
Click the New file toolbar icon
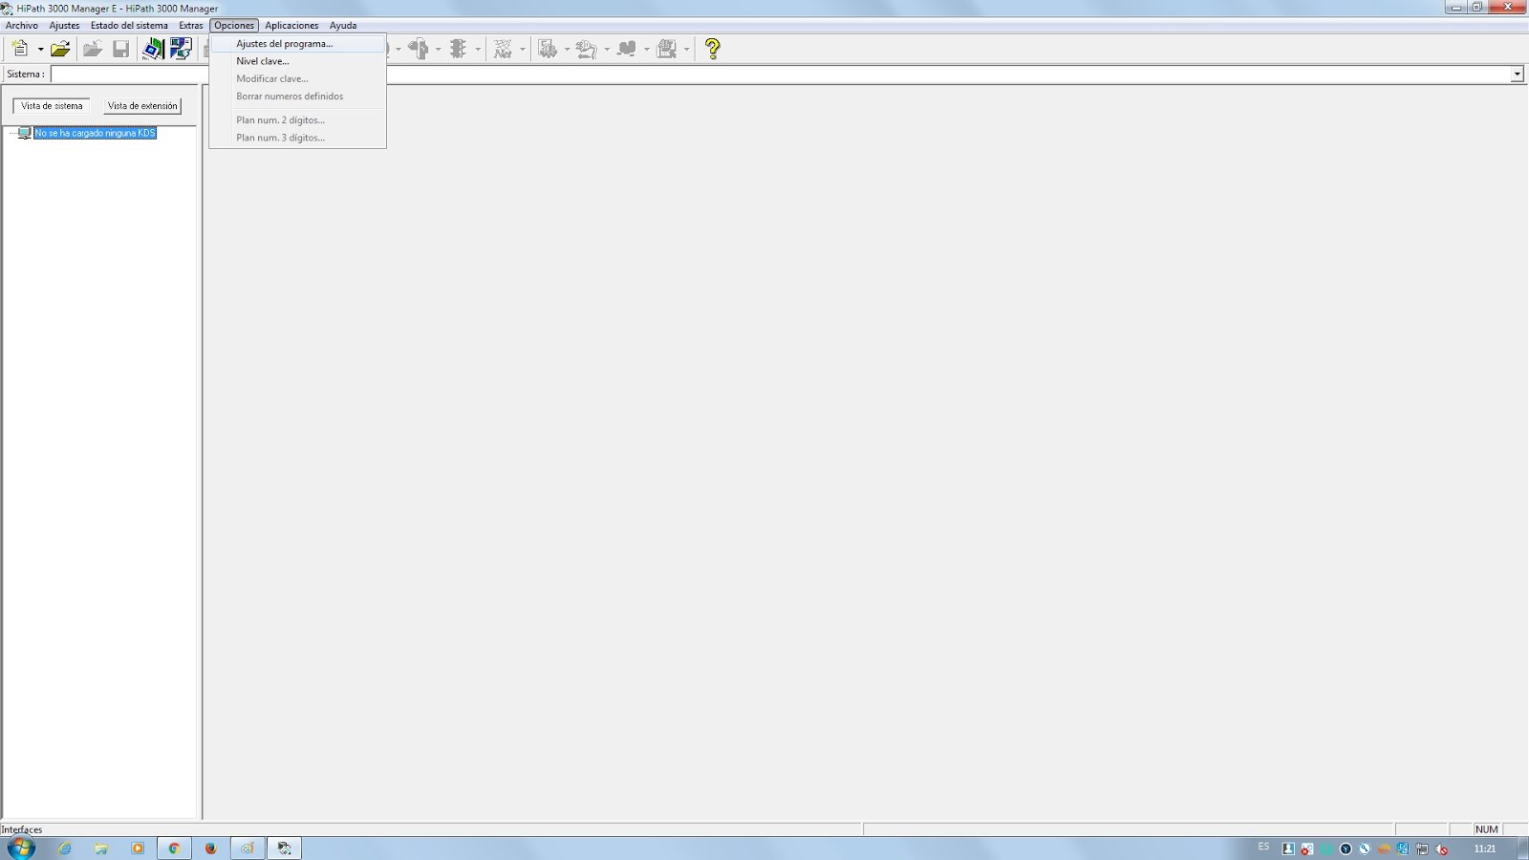[x=19, y=48]
